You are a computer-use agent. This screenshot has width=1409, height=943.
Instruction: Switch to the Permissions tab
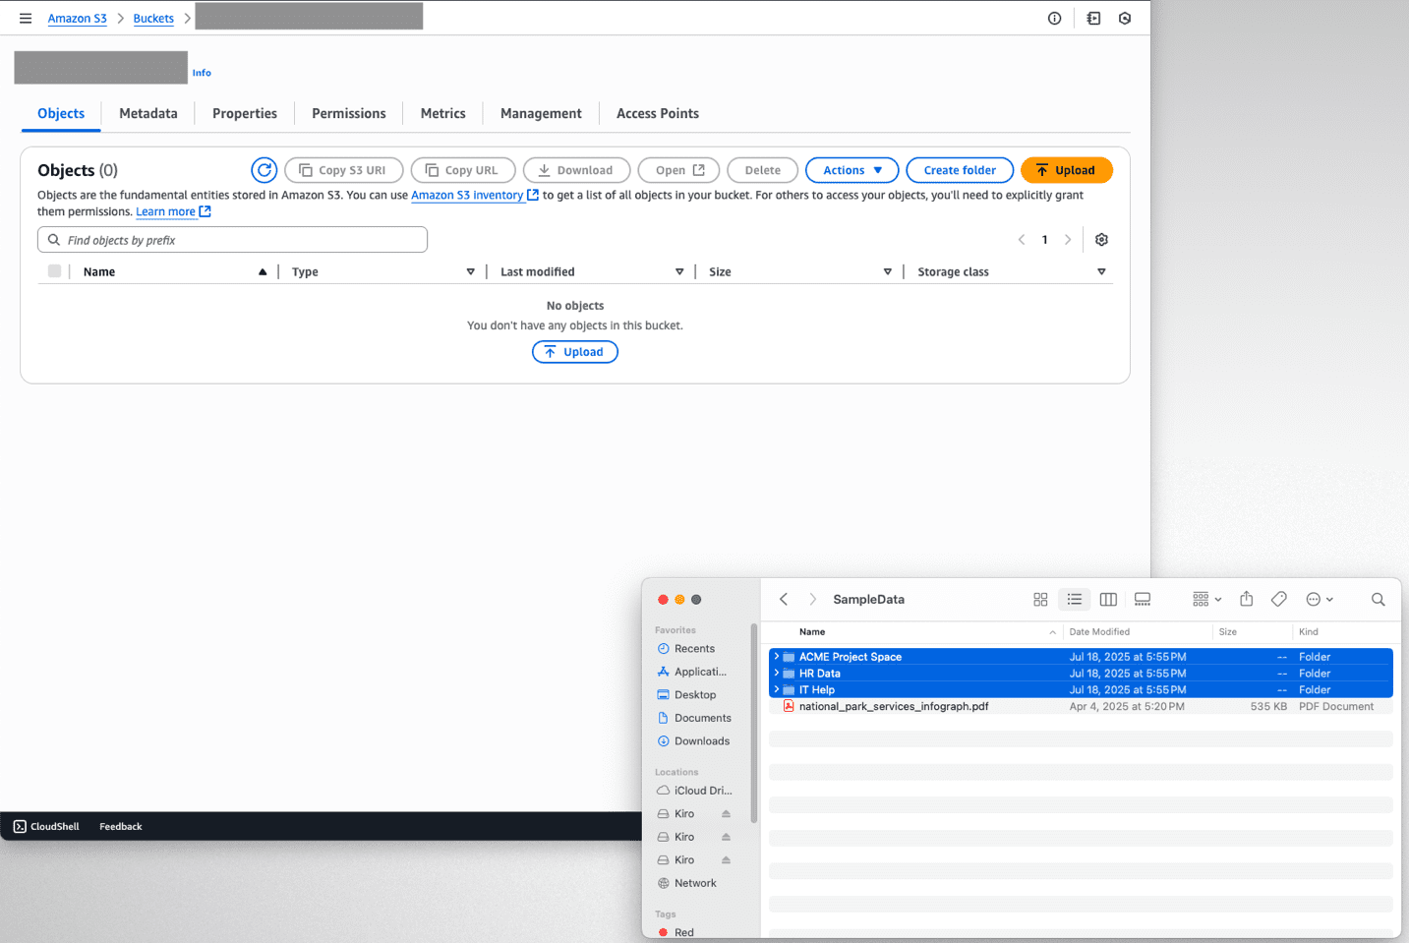[348, 114]
